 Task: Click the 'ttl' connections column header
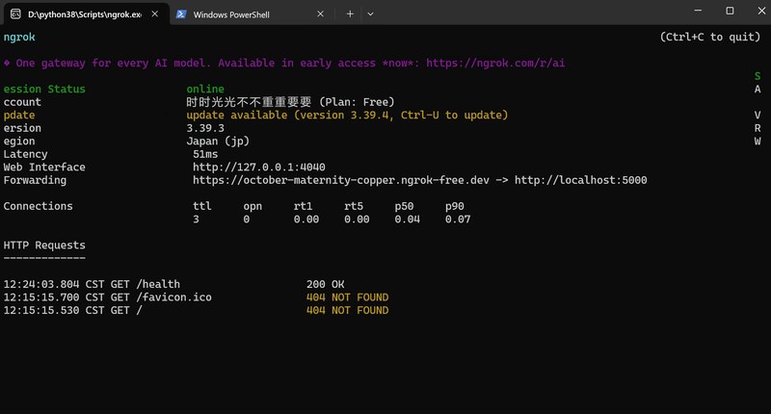pyautogui.click(x=202, y=206)
